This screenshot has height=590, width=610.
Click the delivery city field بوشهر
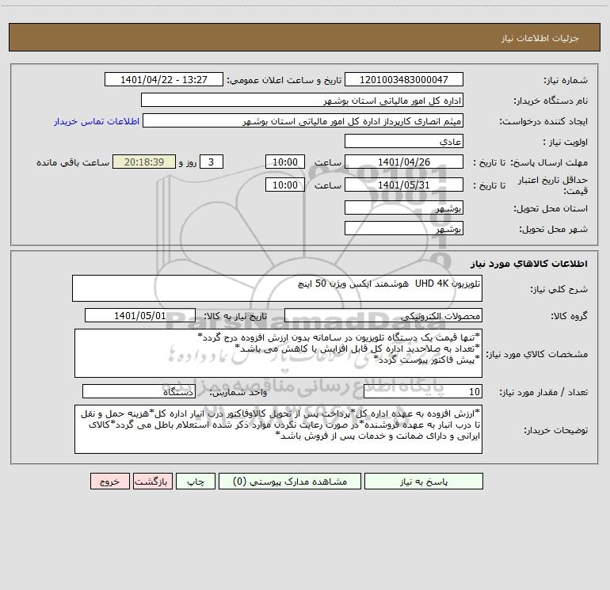(x=404, y=228)
